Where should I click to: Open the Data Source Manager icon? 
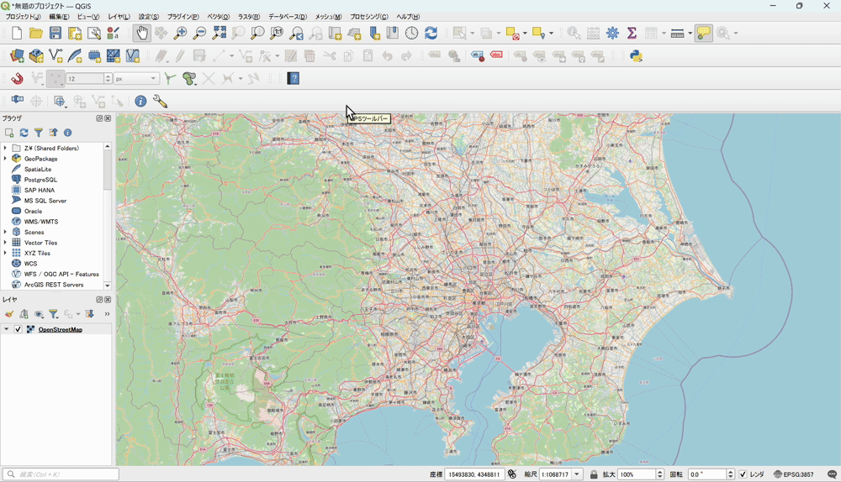[x=17, y=55]
